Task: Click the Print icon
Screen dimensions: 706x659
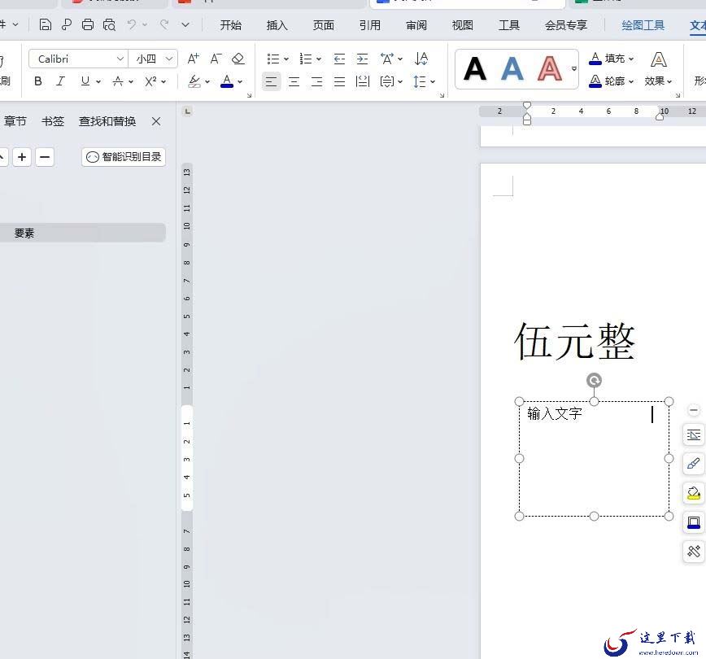Action: (88, 24)
